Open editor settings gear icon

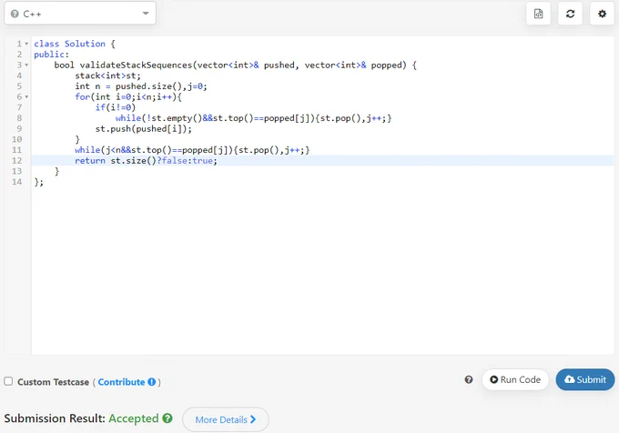(x=602, y=14)
